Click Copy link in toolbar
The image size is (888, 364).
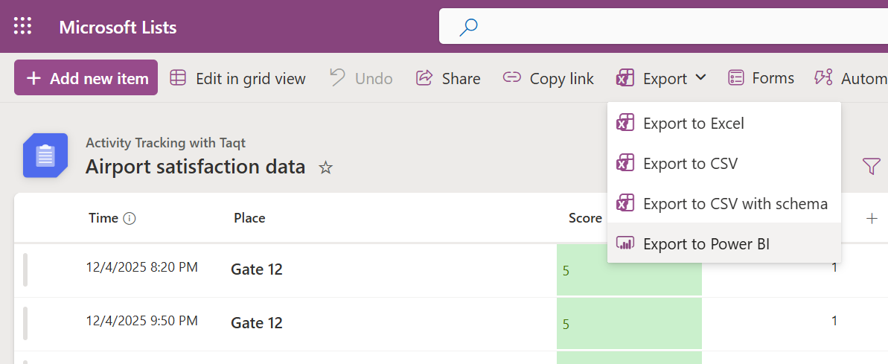tap(548, 78)
